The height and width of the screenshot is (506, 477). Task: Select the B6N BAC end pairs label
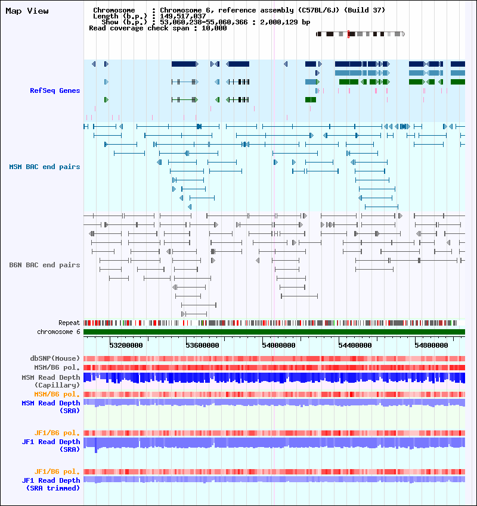[x=45, y=265]
